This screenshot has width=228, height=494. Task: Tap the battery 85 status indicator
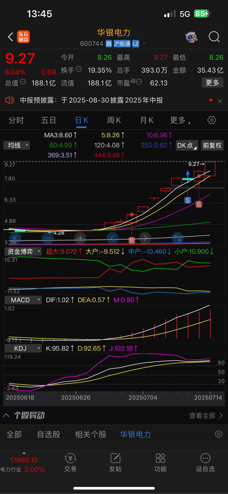coord(202,14)
